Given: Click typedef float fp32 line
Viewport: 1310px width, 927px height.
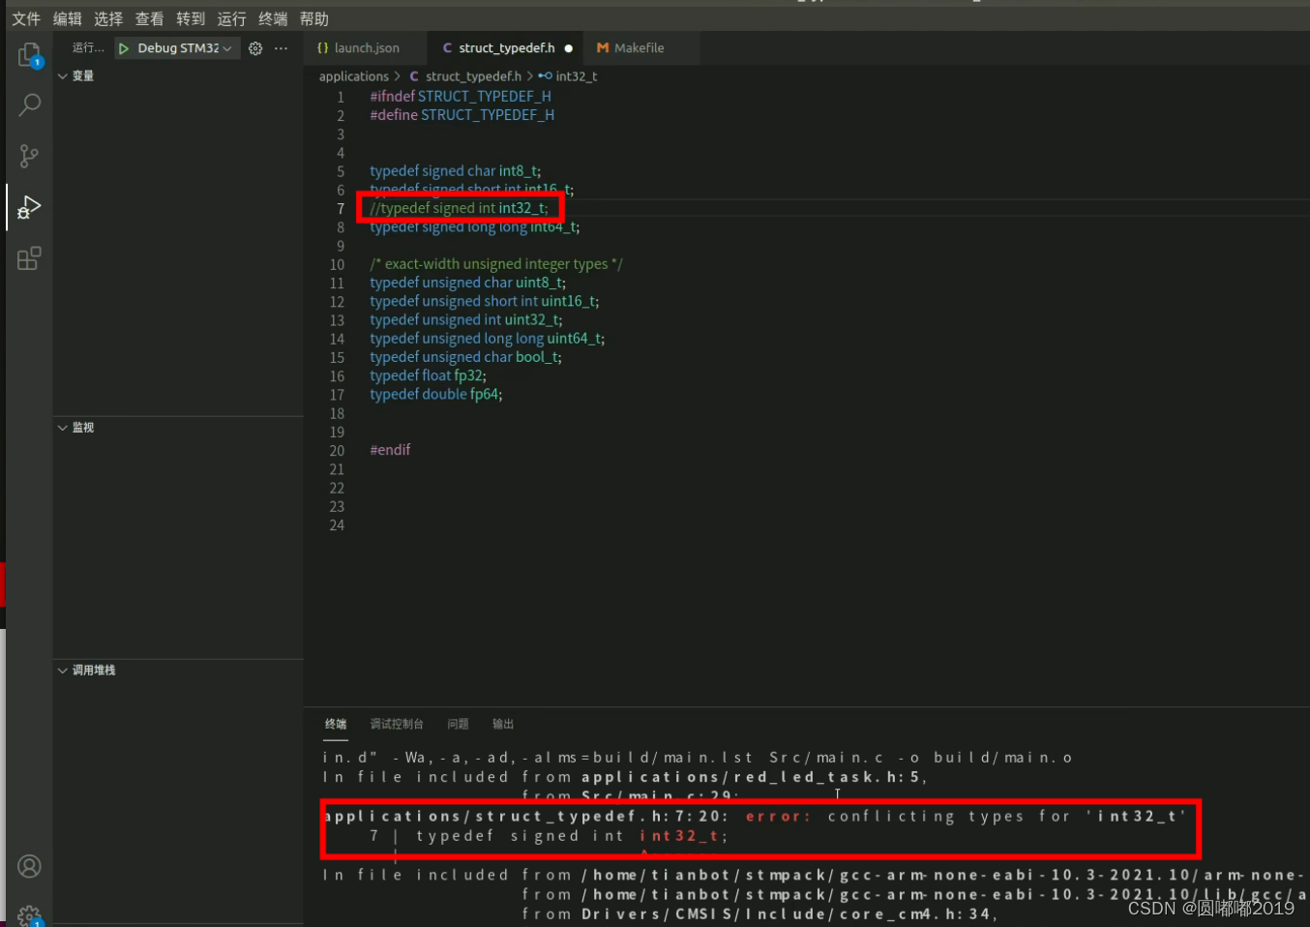Looking at the screenshot, I should point(428,375).
